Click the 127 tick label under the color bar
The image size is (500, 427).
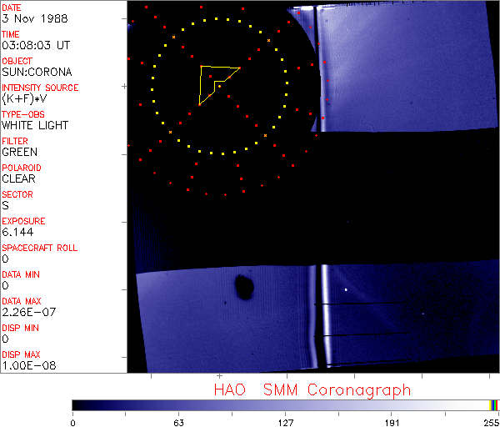(286, 421)
